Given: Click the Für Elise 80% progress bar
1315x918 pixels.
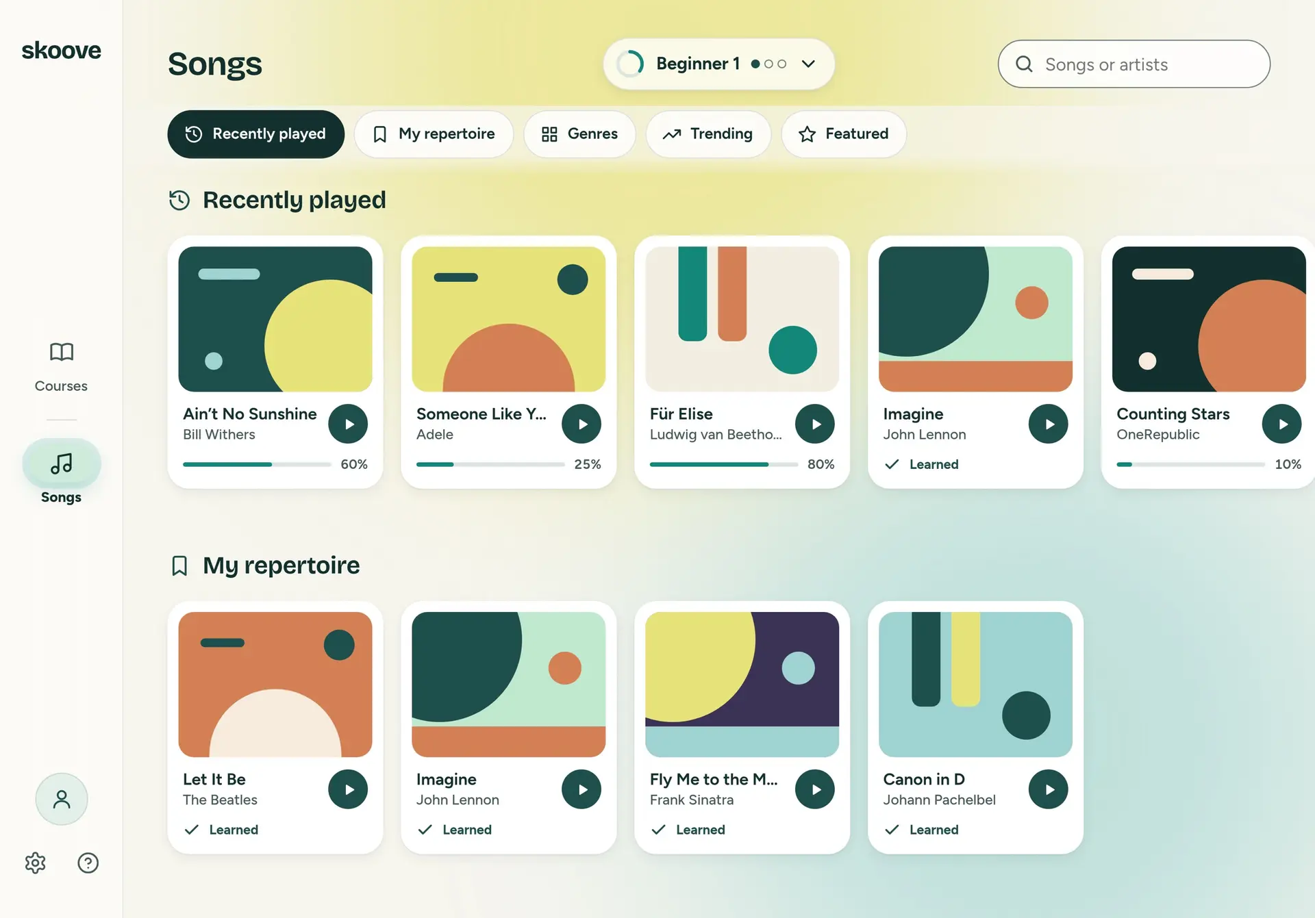Looking at the screenshot, I should [x=724, y=464].
